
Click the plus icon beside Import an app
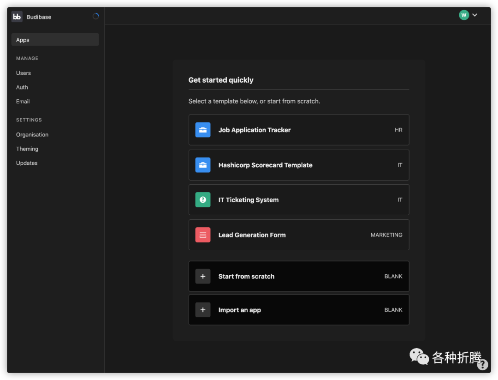[x=203, y=310]
